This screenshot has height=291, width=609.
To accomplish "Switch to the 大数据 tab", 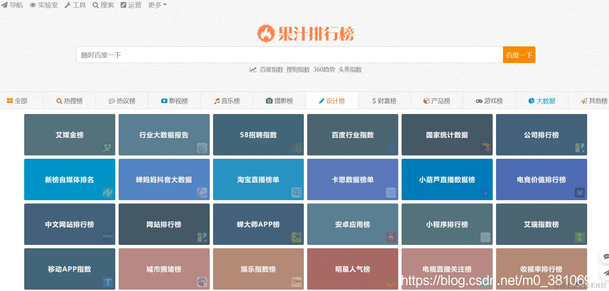I will (x=542, y=100).
